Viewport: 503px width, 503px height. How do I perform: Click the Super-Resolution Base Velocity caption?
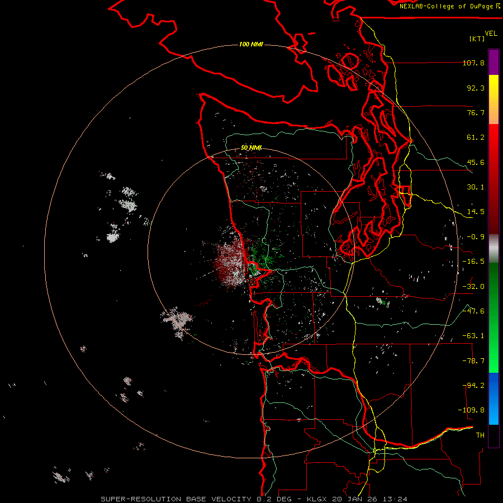[254, 499]
